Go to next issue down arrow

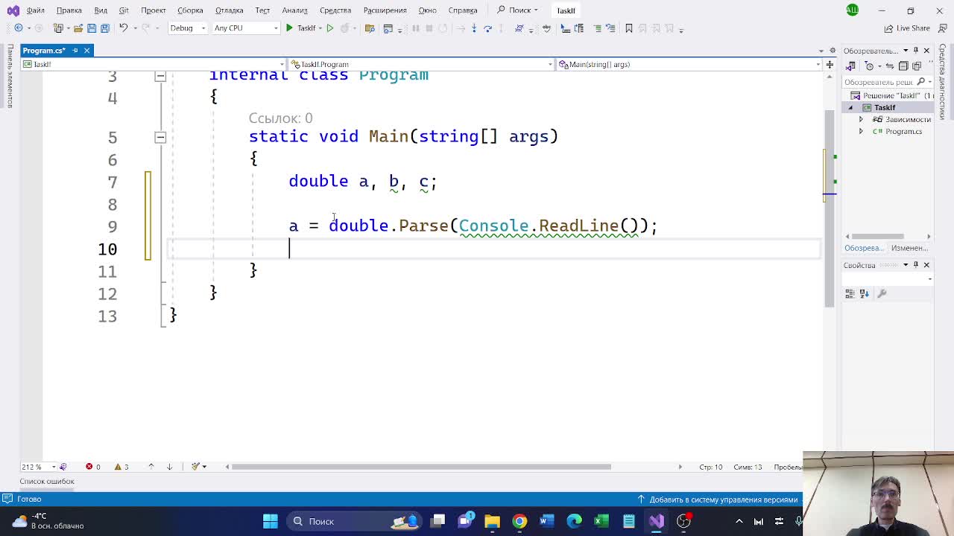169,467
